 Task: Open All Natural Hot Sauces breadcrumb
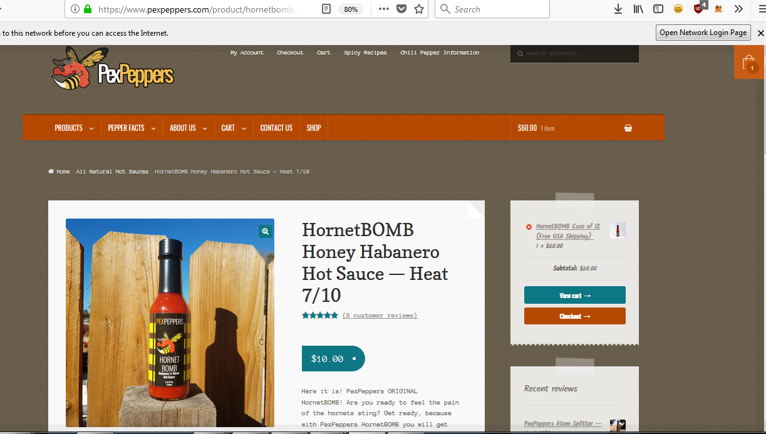(x=112, y=172)
